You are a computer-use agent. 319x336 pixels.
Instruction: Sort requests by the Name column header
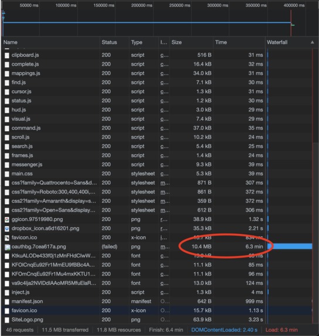point(11,42)
